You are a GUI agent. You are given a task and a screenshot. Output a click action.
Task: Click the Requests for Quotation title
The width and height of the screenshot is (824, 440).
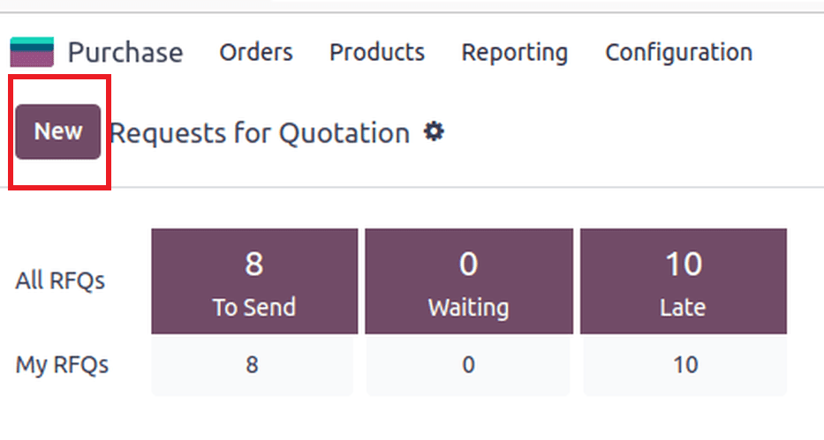260,132
